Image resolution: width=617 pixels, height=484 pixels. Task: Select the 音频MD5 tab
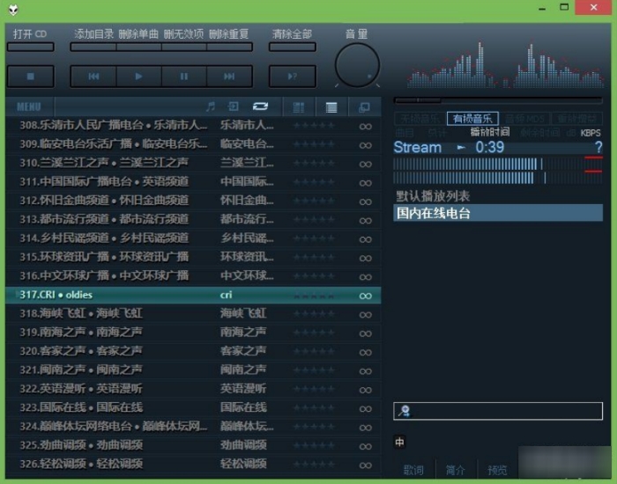(524, 118)
